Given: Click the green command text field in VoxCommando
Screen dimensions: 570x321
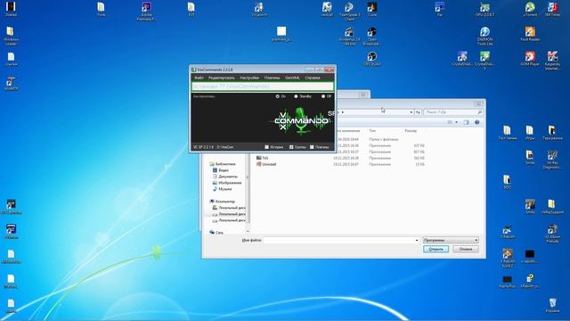Looking at the screenshot, I should [263, 86].
